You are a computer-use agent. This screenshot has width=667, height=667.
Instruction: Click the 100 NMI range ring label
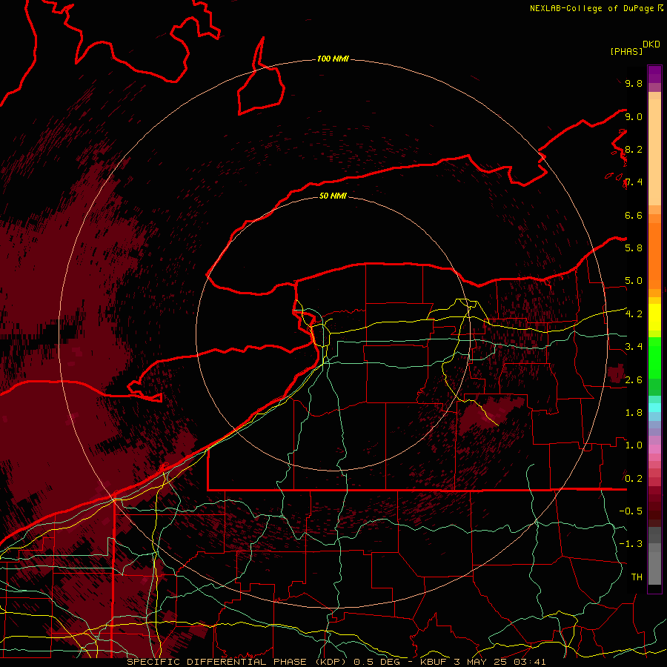[x=333, y=59]
